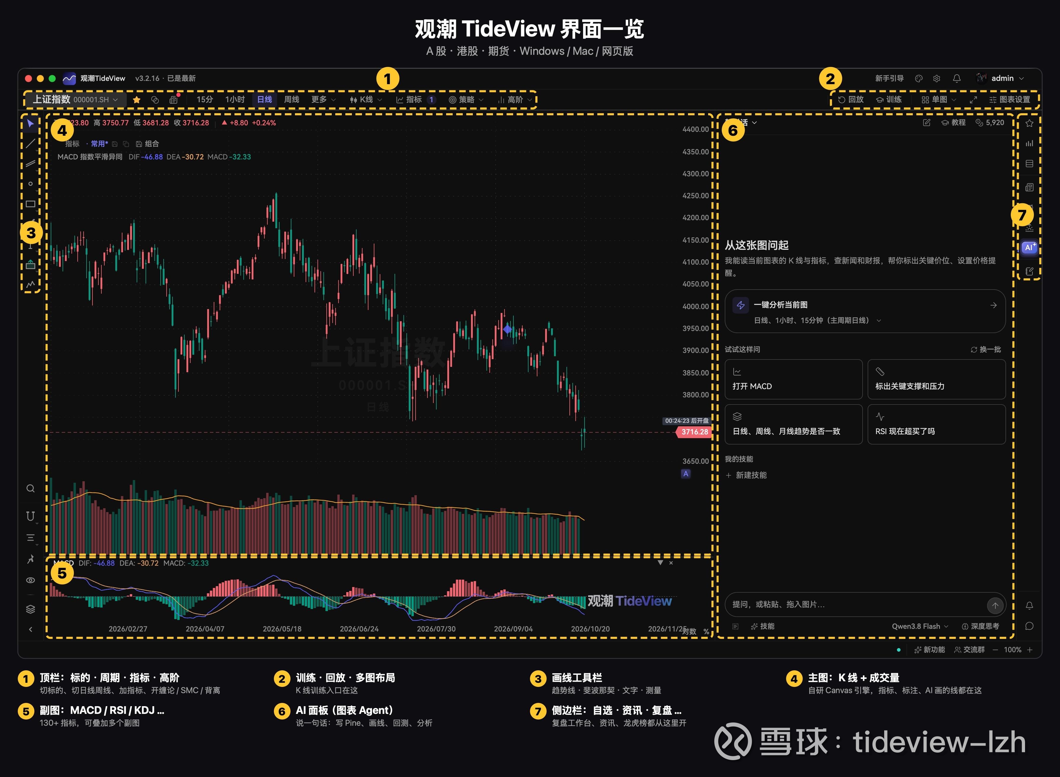
Task: Click the 回放 replay button
Action: [x=851, y=100]
